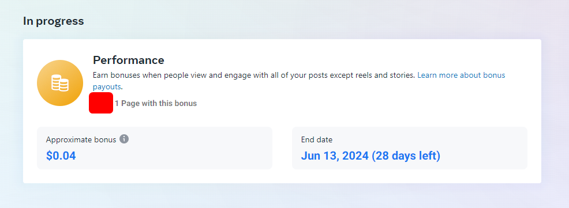
Task: Select the Approximate bonus label
Action: coord(81,139)
